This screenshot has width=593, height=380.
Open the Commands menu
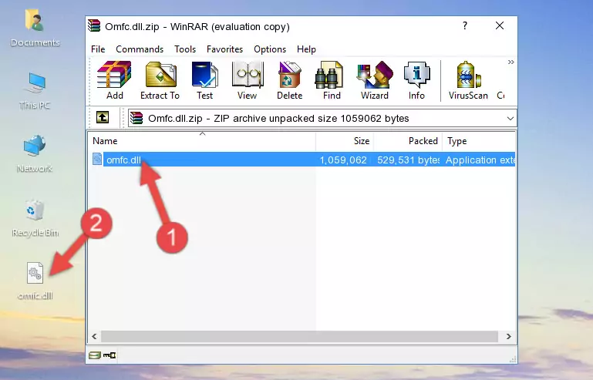click(140, 49)
